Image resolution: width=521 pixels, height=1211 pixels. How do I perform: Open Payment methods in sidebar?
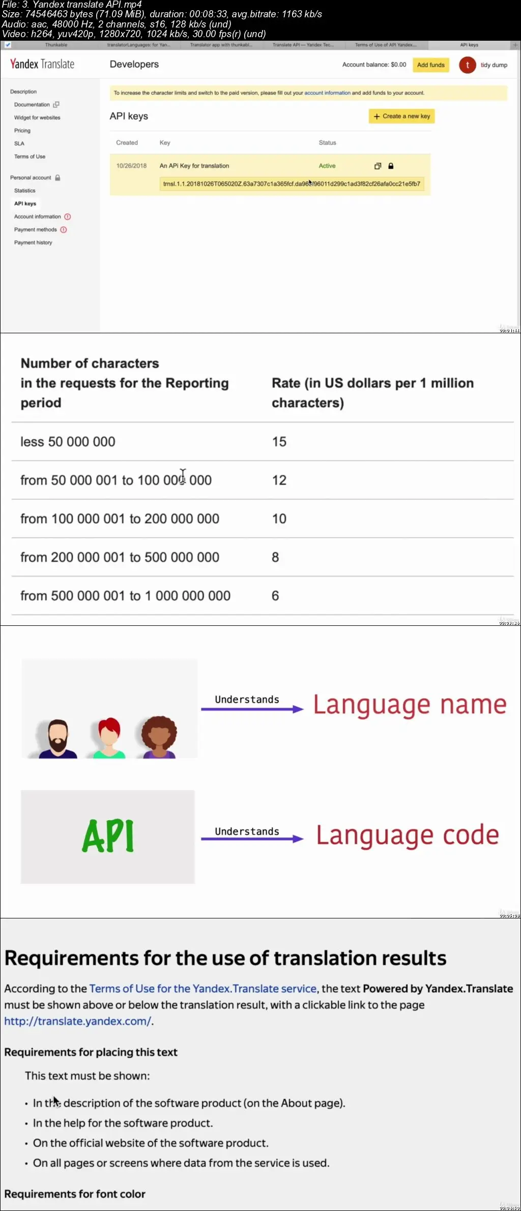coord(36,230)
